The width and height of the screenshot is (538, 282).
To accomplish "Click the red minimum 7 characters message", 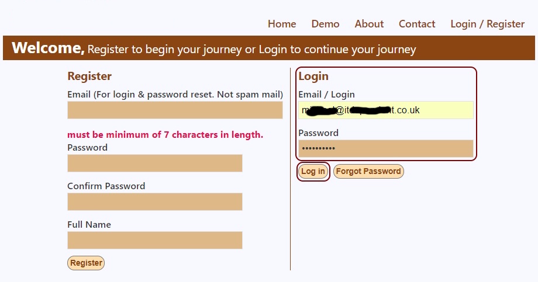I will tap(165, 135).
